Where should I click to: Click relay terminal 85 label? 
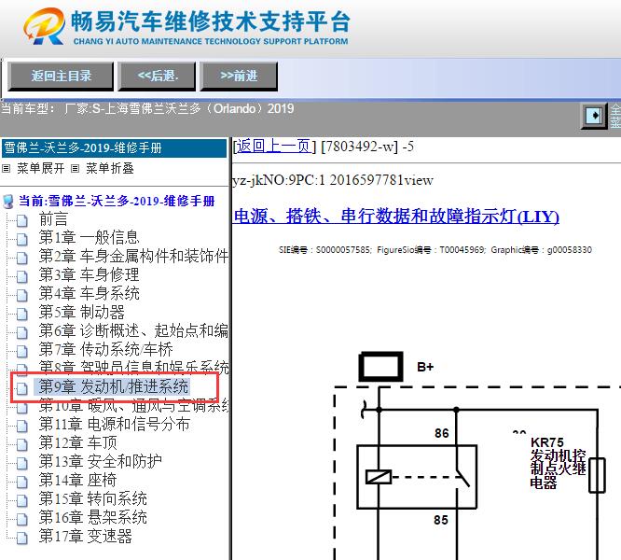(x=441, y=520)
